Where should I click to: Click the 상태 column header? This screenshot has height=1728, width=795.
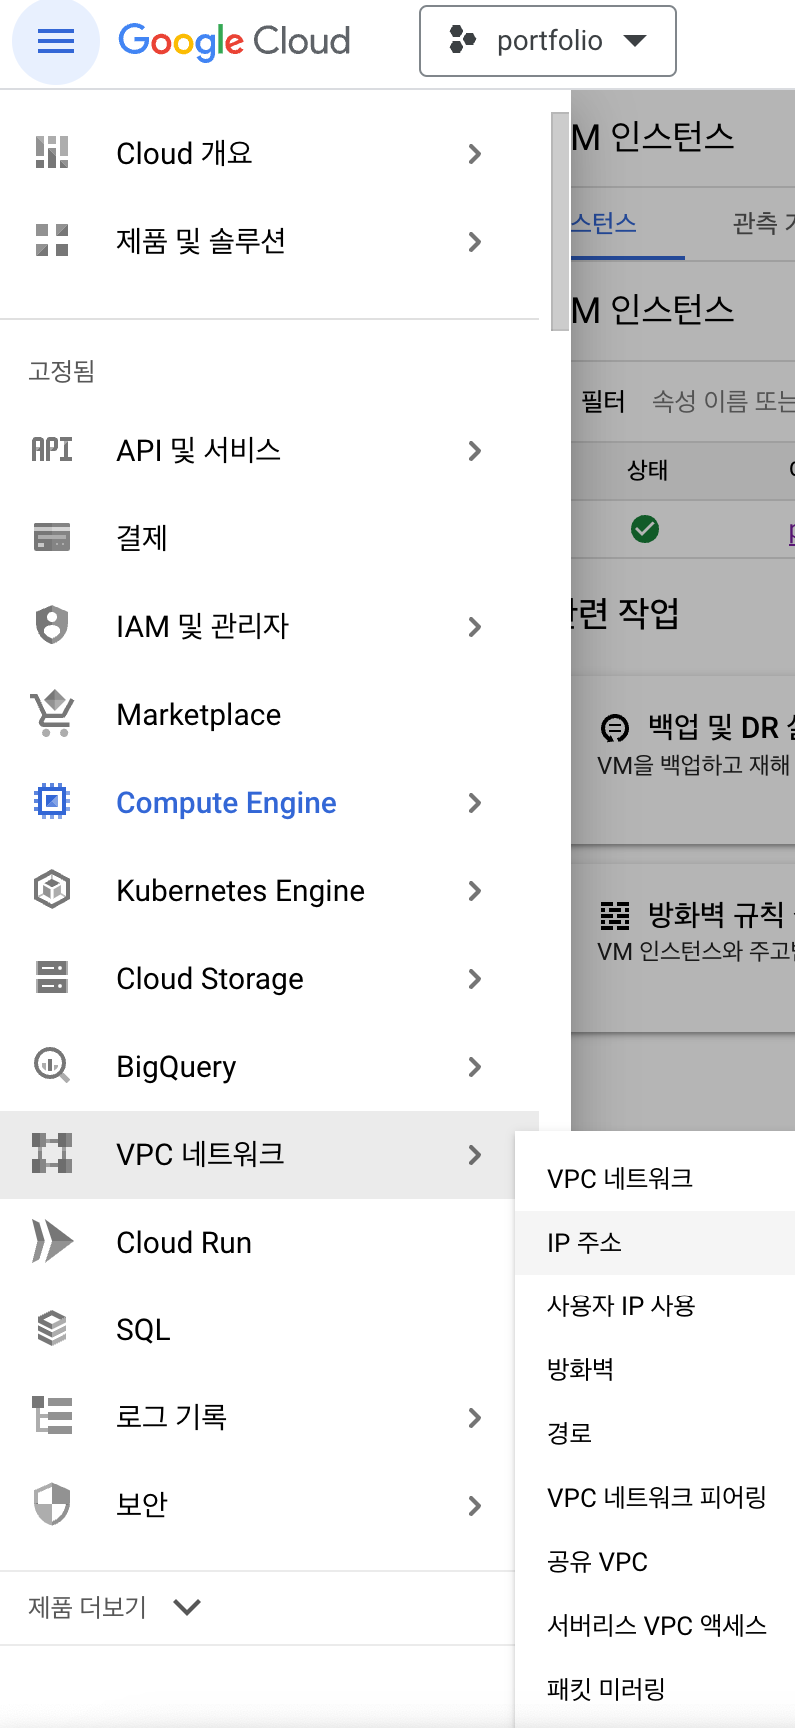click(x=647, y=470)
